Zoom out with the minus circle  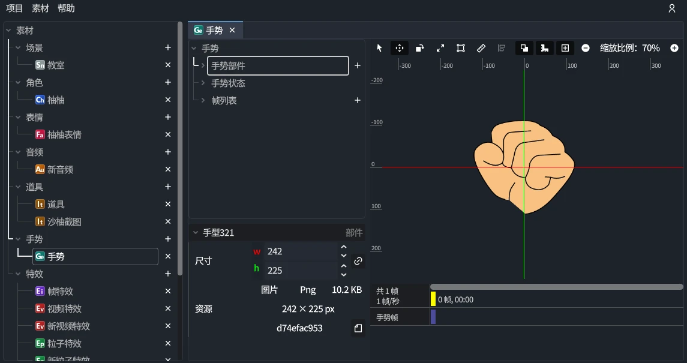click(x=586, y=48)
